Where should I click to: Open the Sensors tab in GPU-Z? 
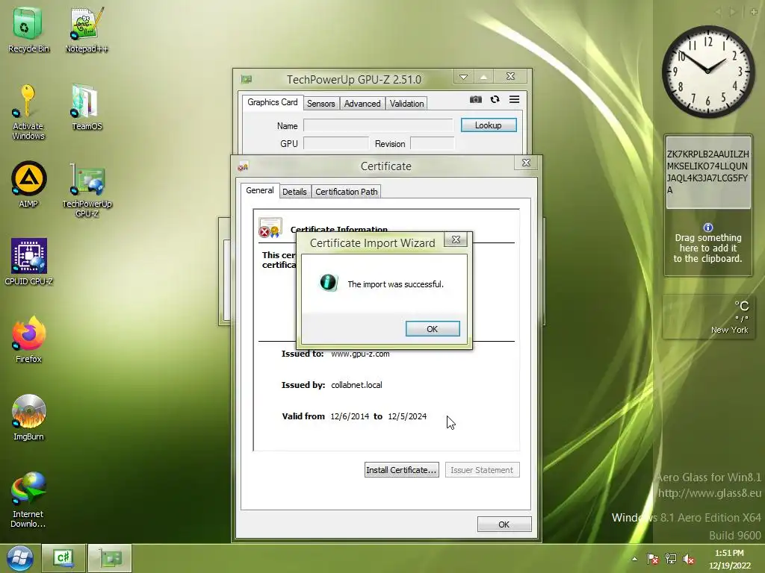coord(320,103)
